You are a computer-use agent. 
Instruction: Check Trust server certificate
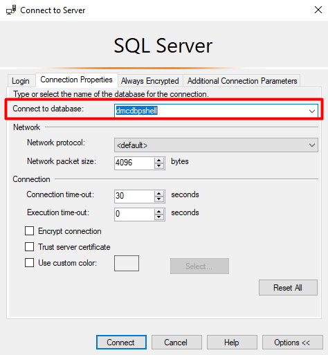pos(29,247)
